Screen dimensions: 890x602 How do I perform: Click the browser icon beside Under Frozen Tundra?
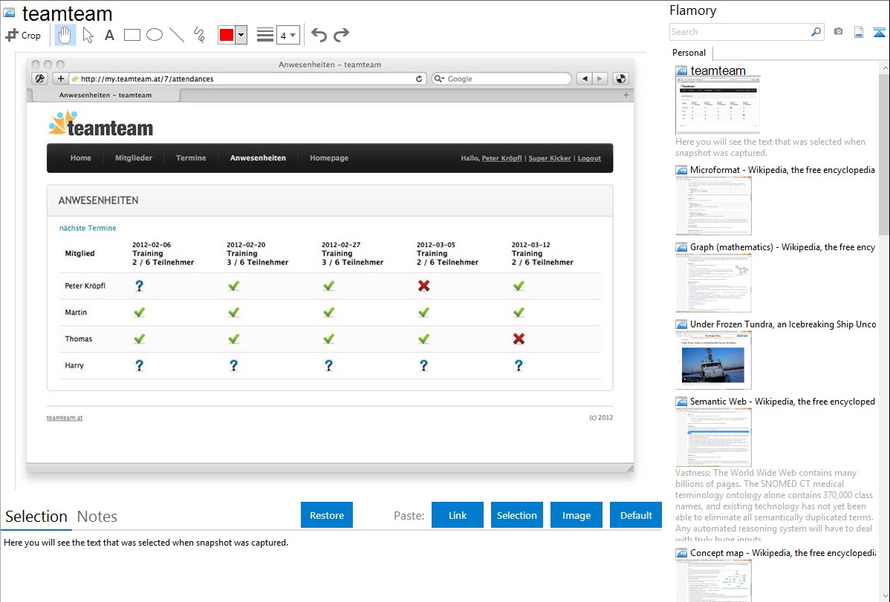click(682, 324)
